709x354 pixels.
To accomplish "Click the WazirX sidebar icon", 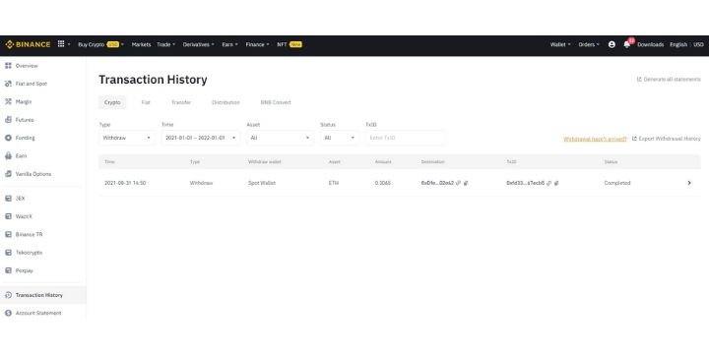I will point(8,216).
